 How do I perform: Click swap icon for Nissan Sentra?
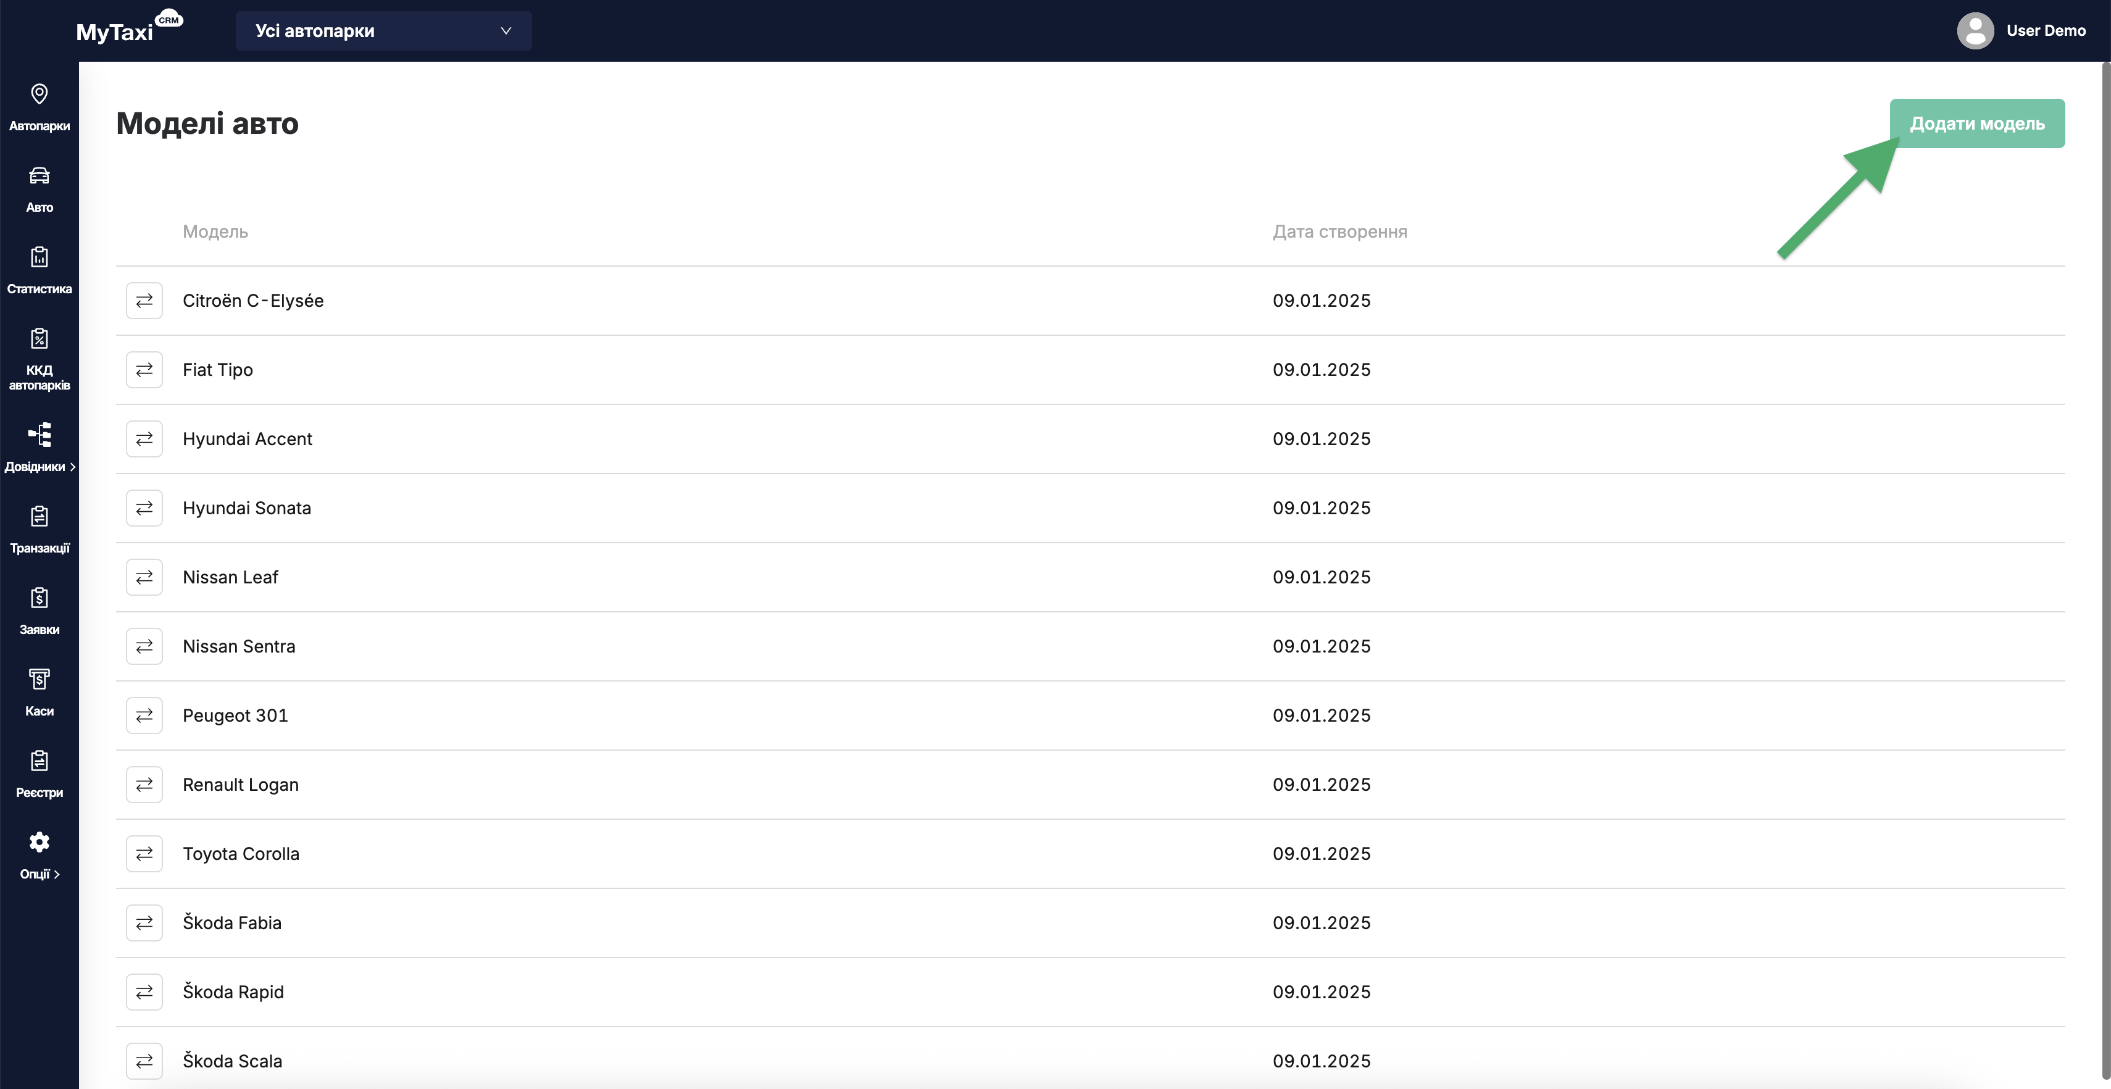(144, 646)
